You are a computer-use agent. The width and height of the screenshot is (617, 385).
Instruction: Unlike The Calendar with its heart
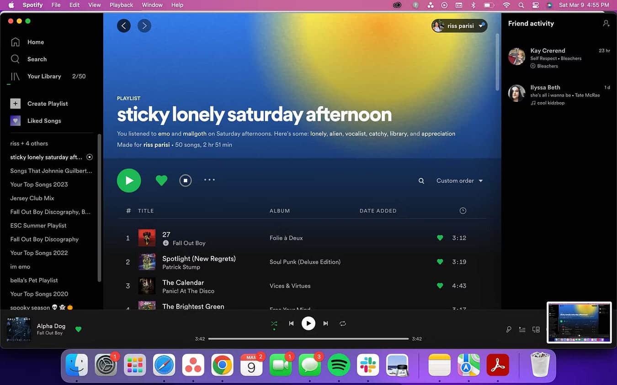(x=440, y=286)
